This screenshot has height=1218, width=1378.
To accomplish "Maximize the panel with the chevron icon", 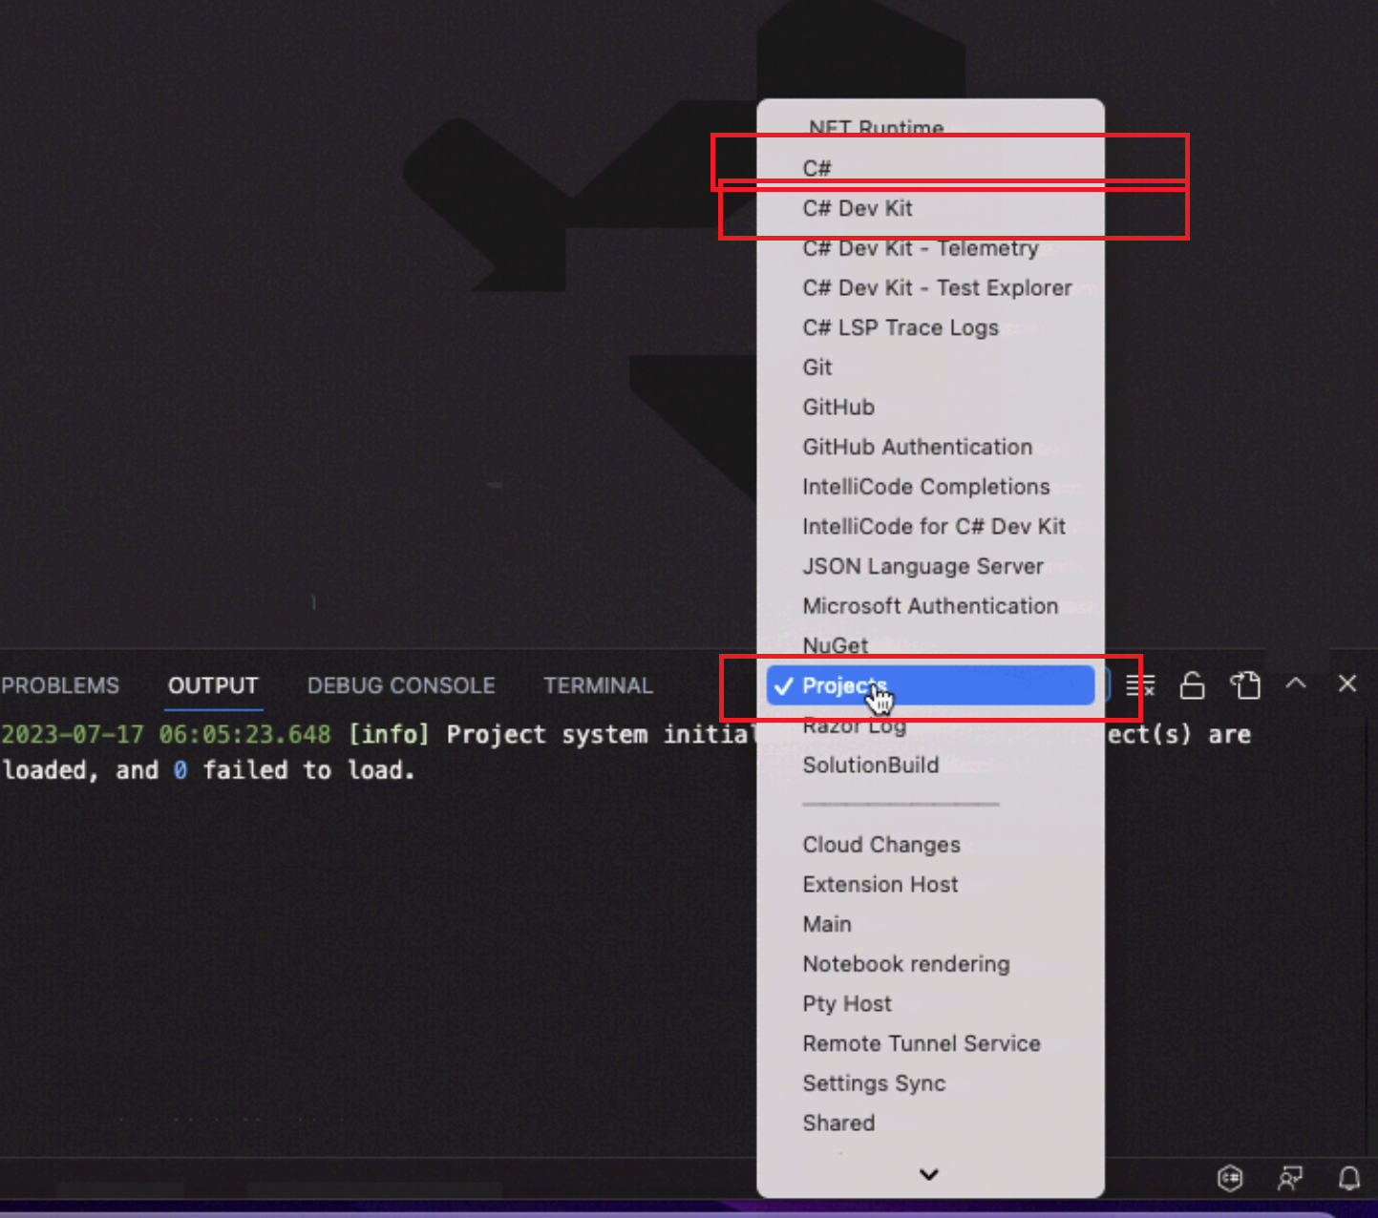I will coord(1296,683).
